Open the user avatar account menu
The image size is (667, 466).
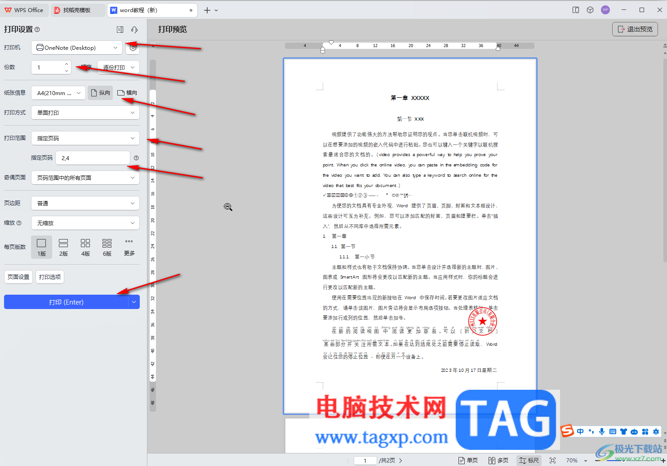point(605,10)
